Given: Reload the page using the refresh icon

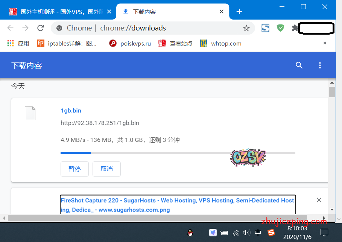Looking at the screenshot, I should pos(41,28).
